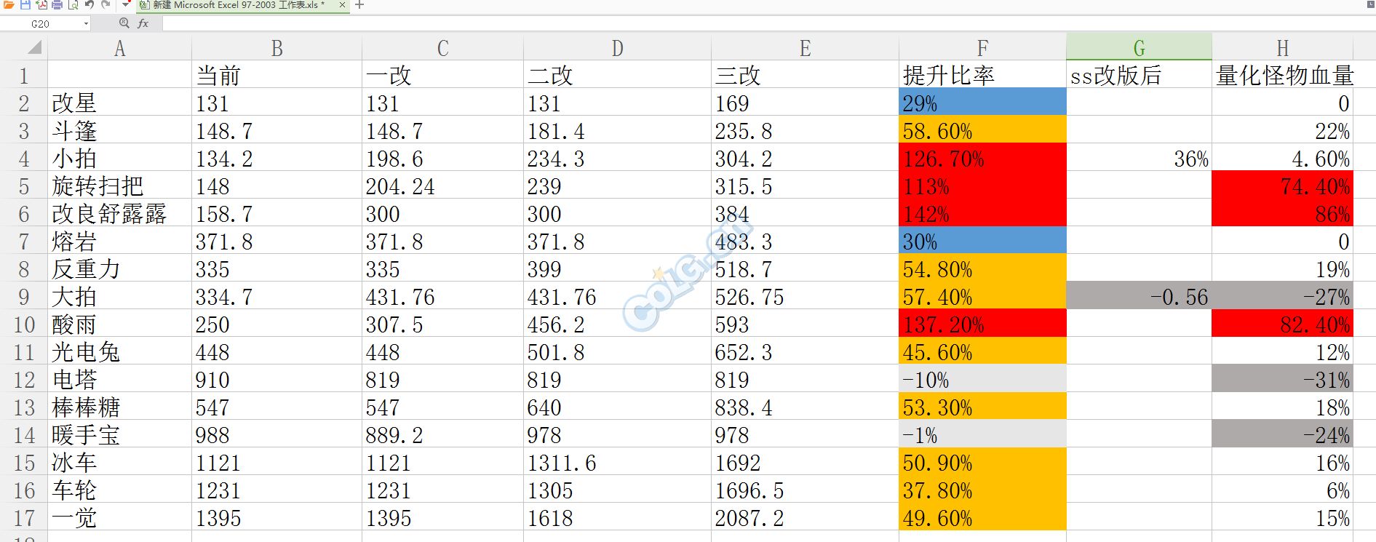Select column B header
This screenshot has height=542, width=1376.
277,48
